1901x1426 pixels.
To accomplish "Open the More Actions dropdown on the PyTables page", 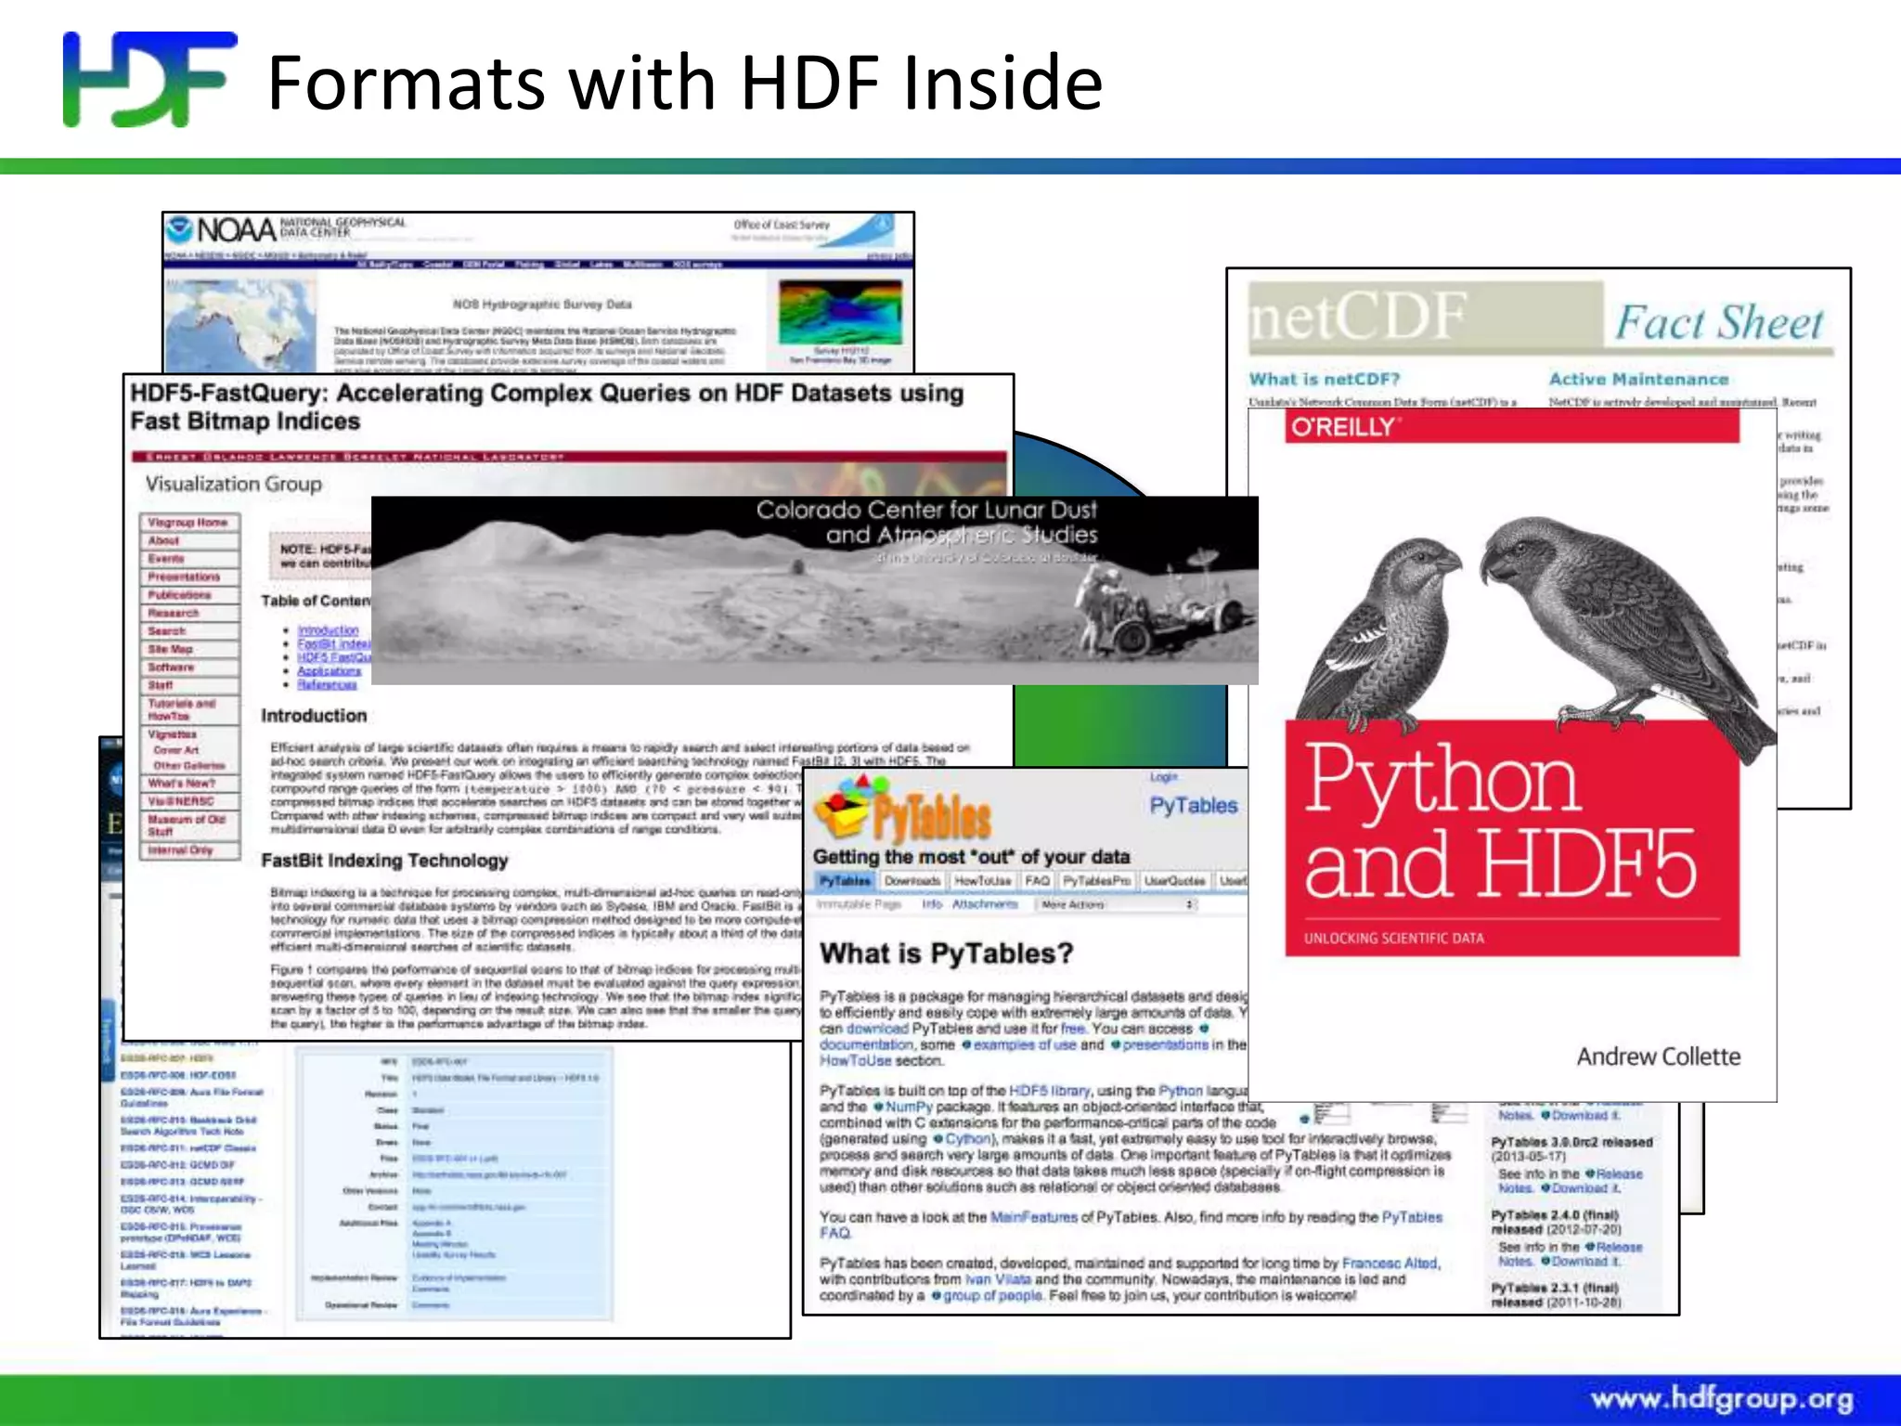I will tap(1116, 903).
